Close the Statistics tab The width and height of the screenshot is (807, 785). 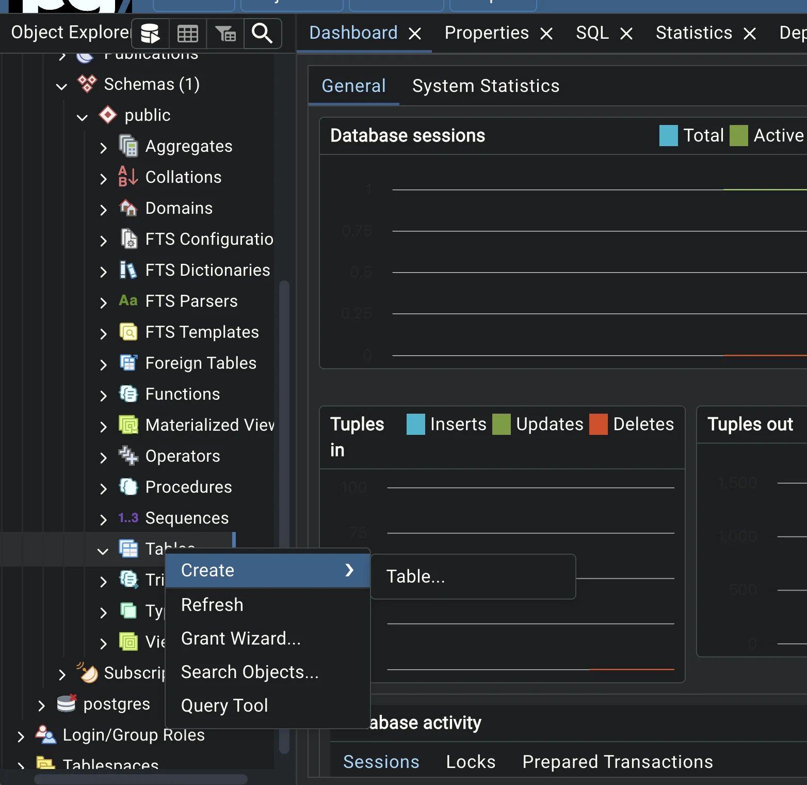pos(750,34)
